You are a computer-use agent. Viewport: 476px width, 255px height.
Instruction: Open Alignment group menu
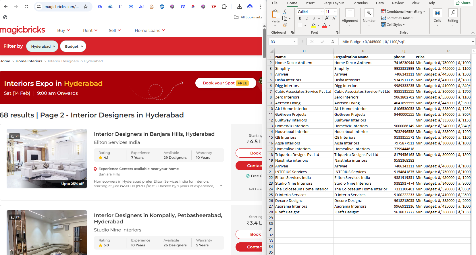click(350, 18)
